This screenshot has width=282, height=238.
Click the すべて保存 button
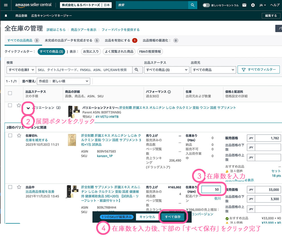click(173, 217)
